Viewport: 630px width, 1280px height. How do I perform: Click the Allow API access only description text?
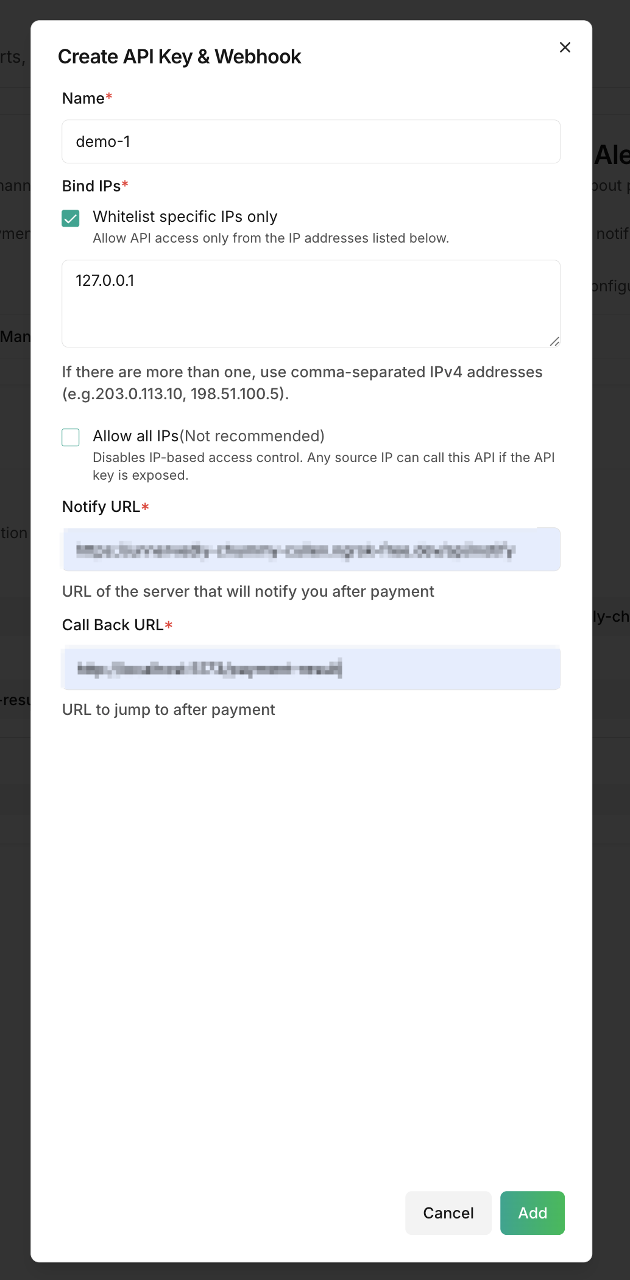tap(271, 238)
